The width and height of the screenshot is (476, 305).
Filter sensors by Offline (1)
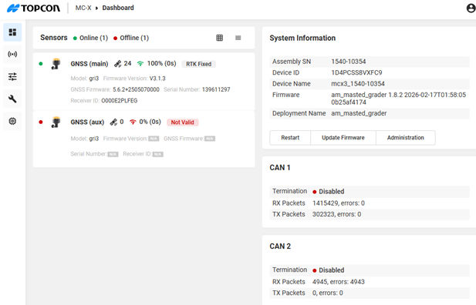pos(131,38)
